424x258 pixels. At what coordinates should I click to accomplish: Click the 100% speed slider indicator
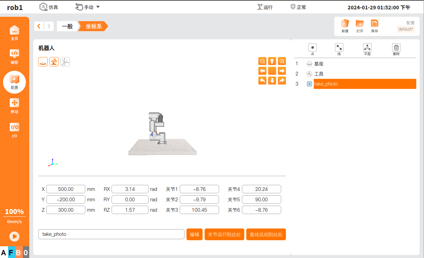click(14, 212)
